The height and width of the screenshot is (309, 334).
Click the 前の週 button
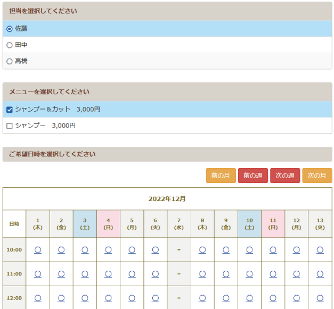[253, 176]
